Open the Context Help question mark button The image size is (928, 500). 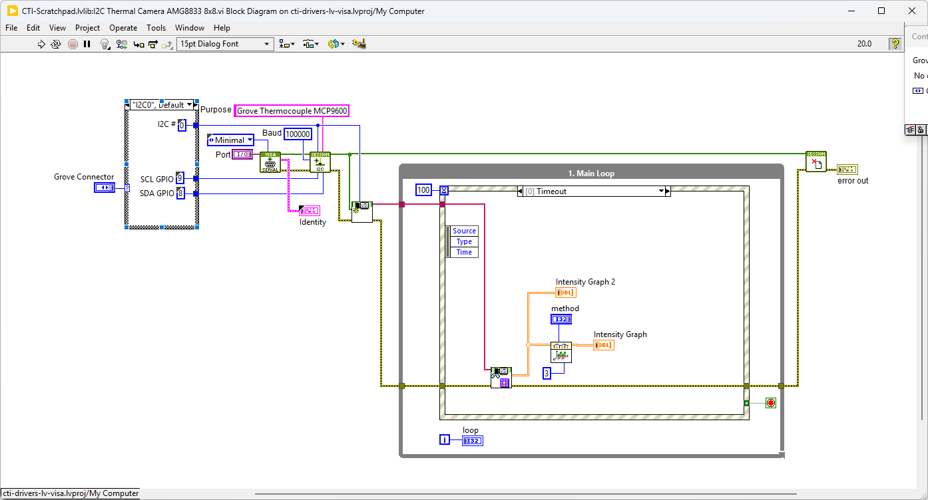895,44
